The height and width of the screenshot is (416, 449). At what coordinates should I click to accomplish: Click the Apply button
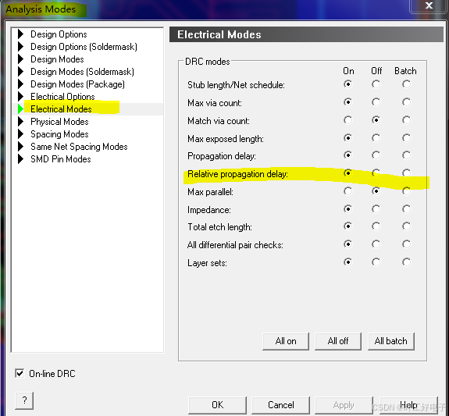[x=344, y=405]
